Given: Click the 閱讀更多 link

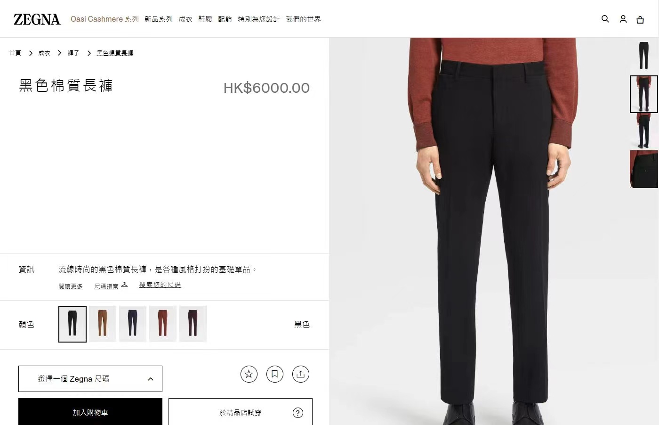Looking at the screenshot, I should (71, 286).
